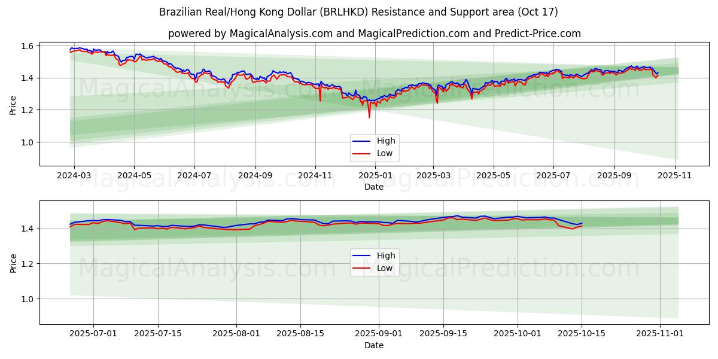718x359 pixels.
Task: Click the 'High' legend entry in bottom chart
Action: coord(385,256)
